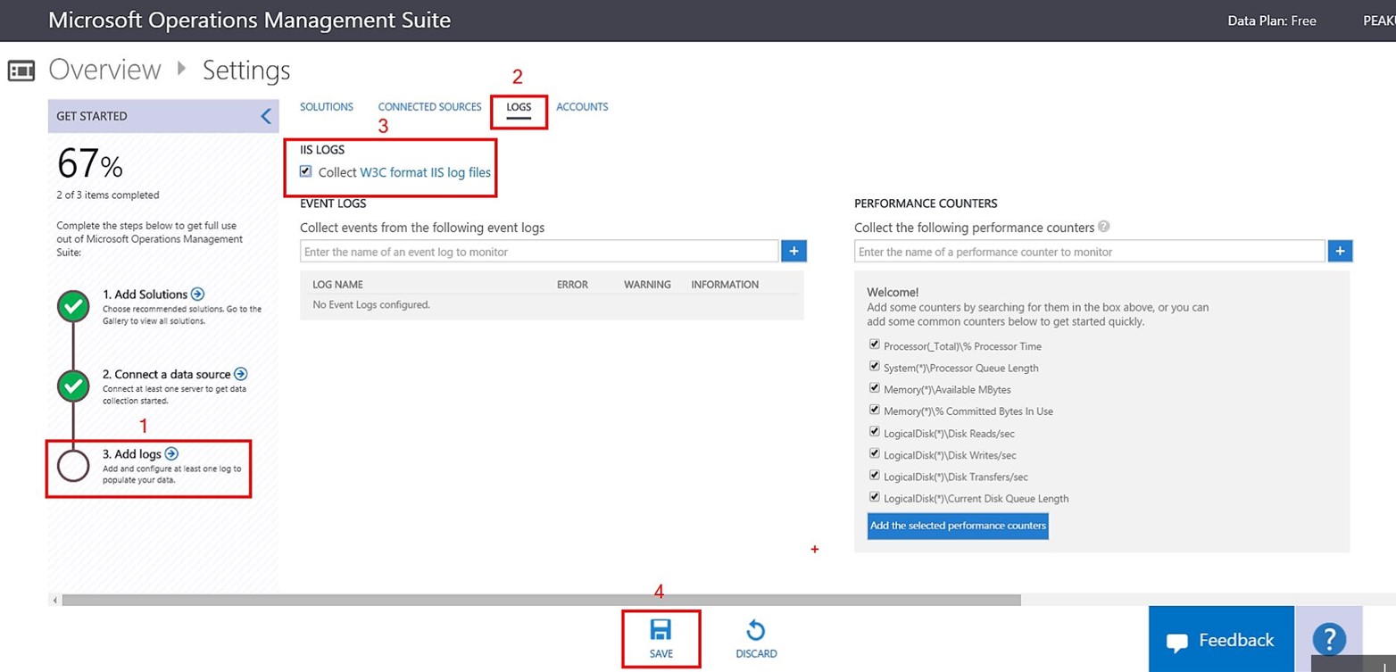Uncheck Memory(*)\Available MBytes counter
1396x672 pixels.
pos(875,388)
